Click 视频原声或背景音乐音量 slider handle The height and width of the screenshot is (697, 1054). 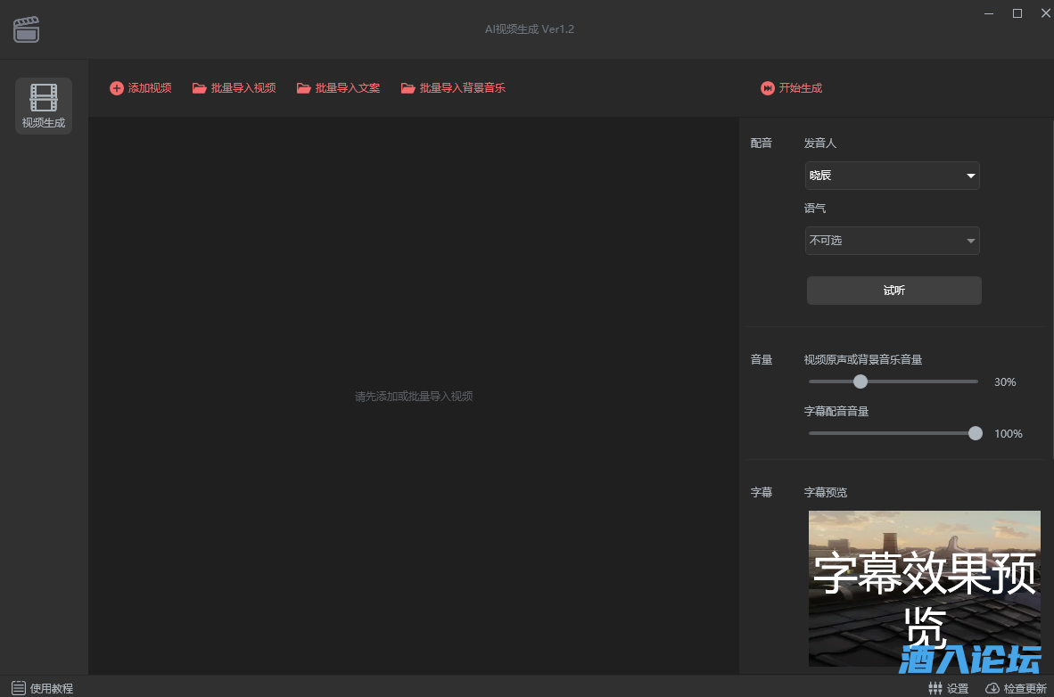tap(860, 381)
